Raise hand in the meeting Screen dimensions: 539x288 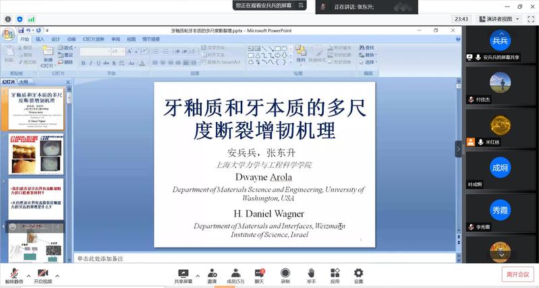pos(311,273)
